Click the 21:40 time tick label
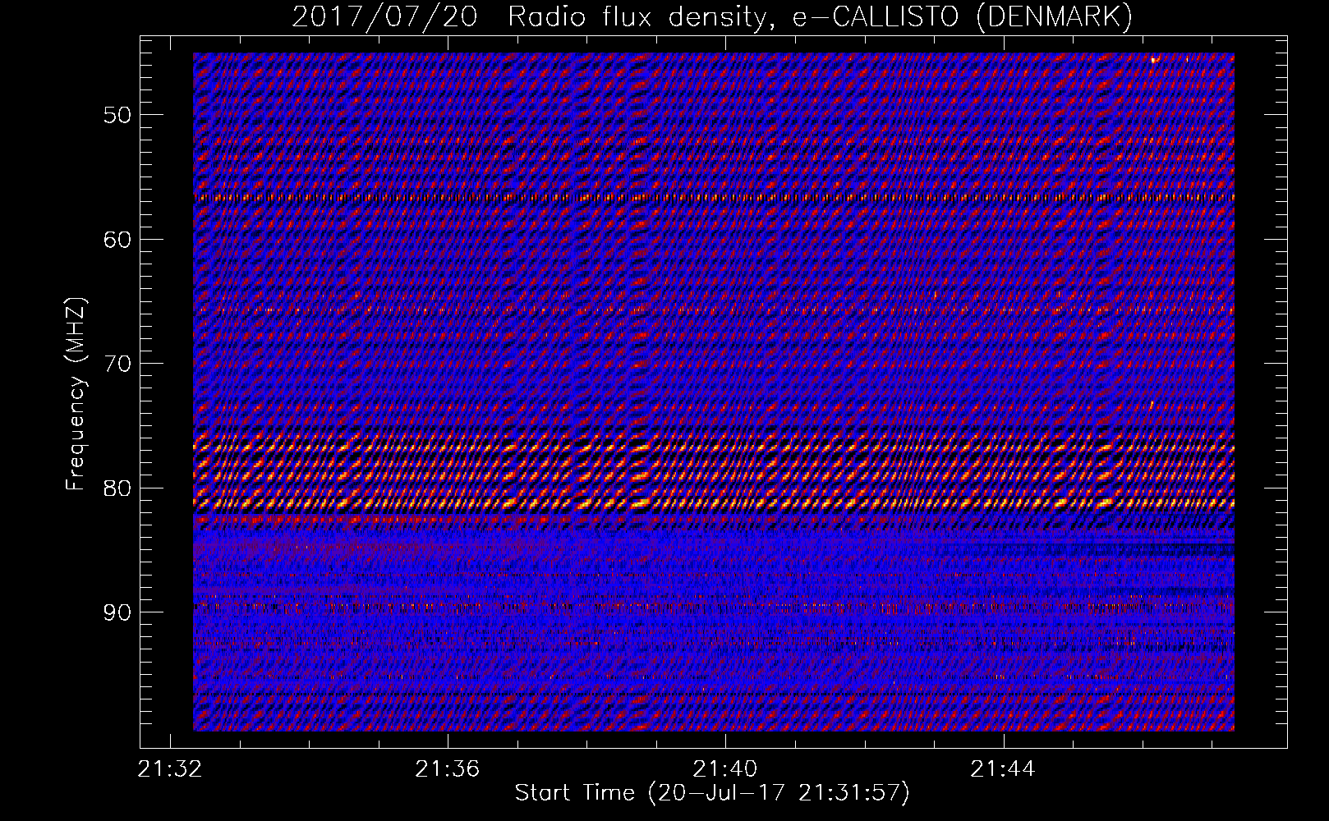The image size is (1329, 821). pos(725,769)
